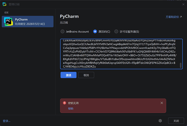Click the PyCharm product icon in sidebar
Viewport: 187px width, 126px height.
point(8,22)
